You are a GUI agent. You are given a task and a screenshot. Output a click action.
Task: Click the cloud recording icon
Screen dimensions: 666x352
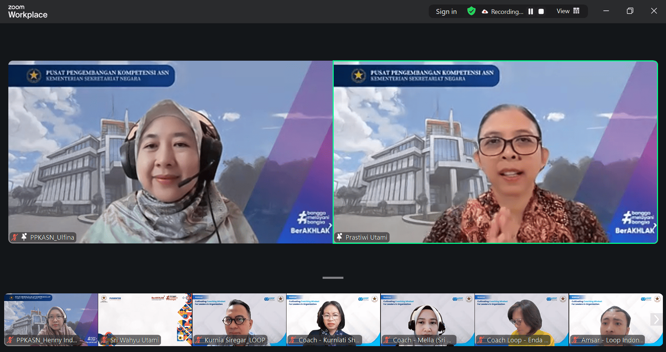pyautogui.click(x=485, y=12)
